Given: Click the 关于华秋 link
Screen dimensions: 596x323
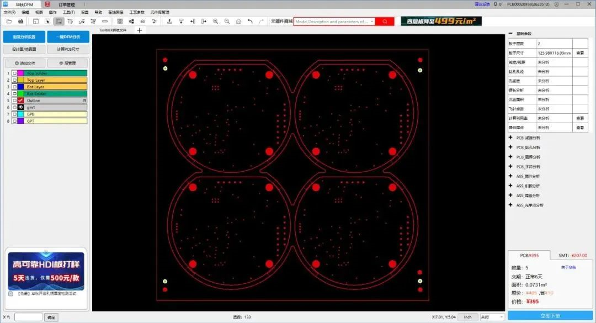Looking at the screenshot, I should click(x=568, y=267).
